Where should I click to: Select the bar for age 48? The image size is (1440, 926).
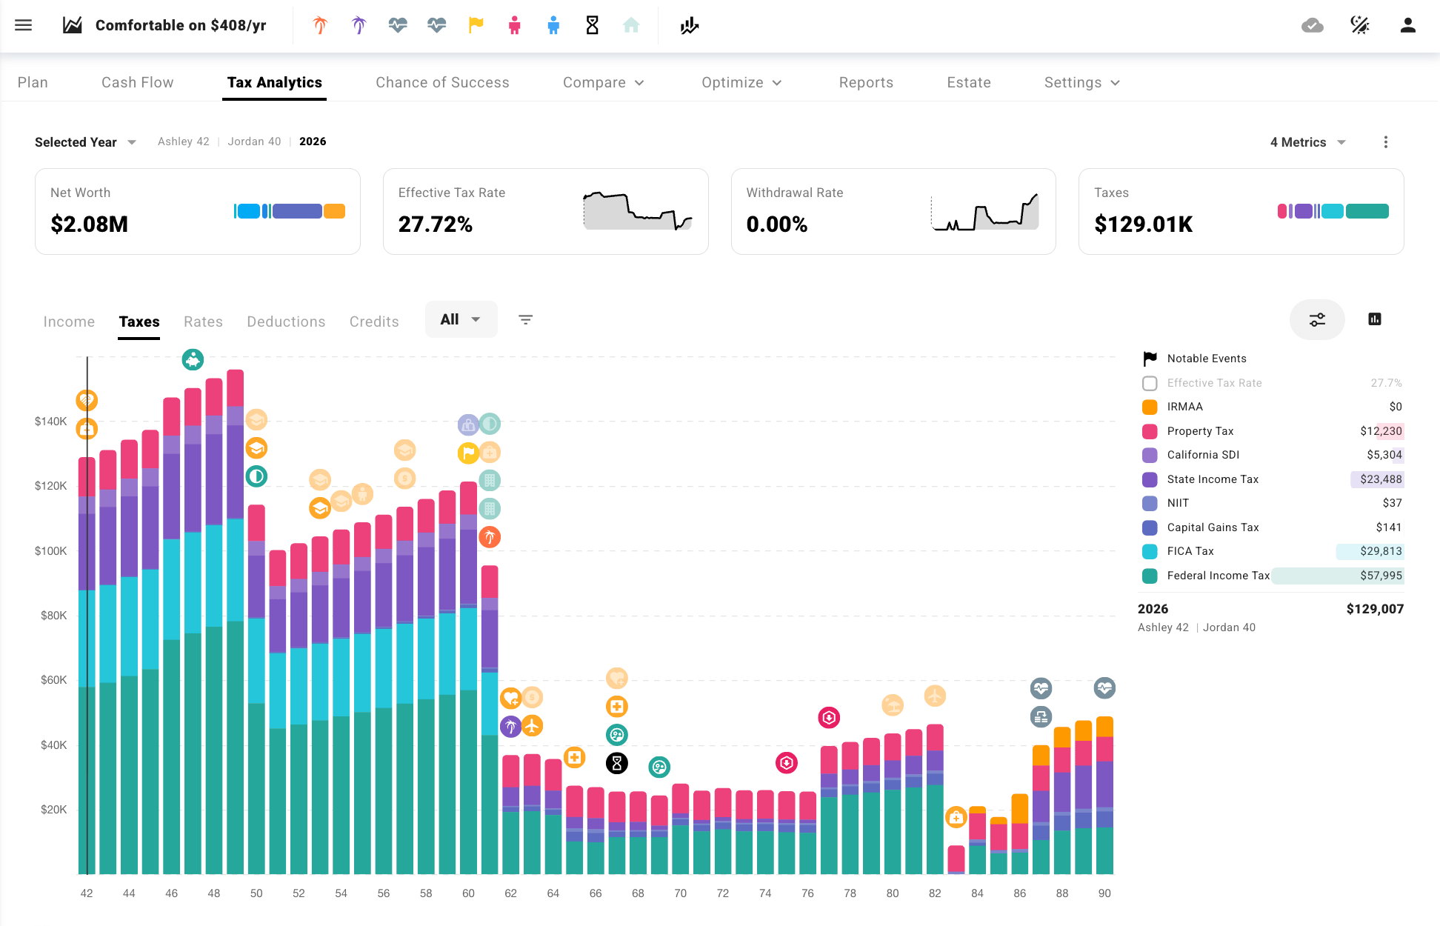[214, 626]
